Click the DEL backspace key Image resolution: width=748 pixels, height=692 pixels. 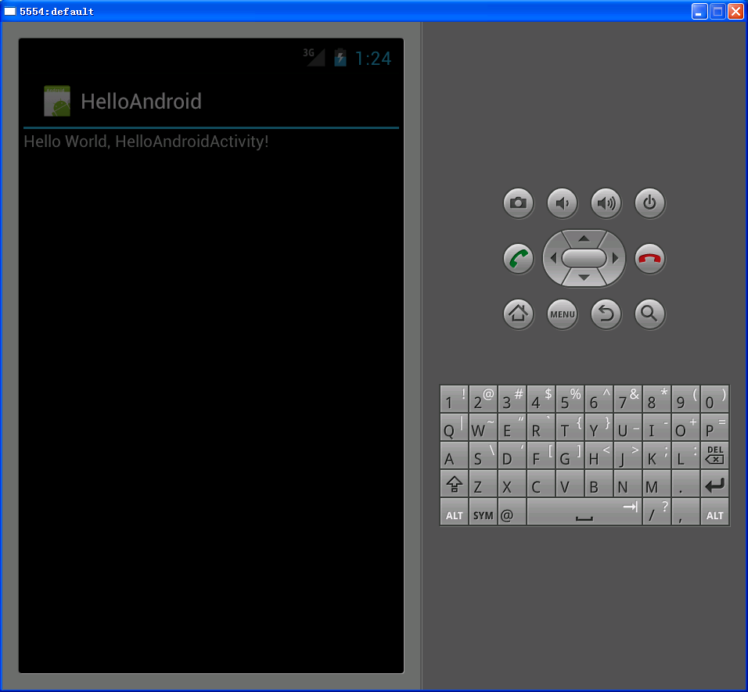coord(714,455)
